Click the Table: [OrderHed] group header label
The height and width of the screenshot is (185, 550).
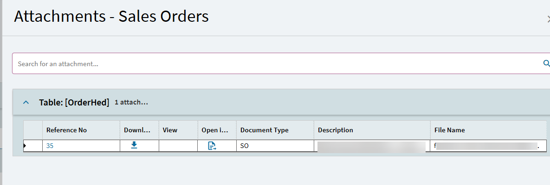tap(74, 102)
